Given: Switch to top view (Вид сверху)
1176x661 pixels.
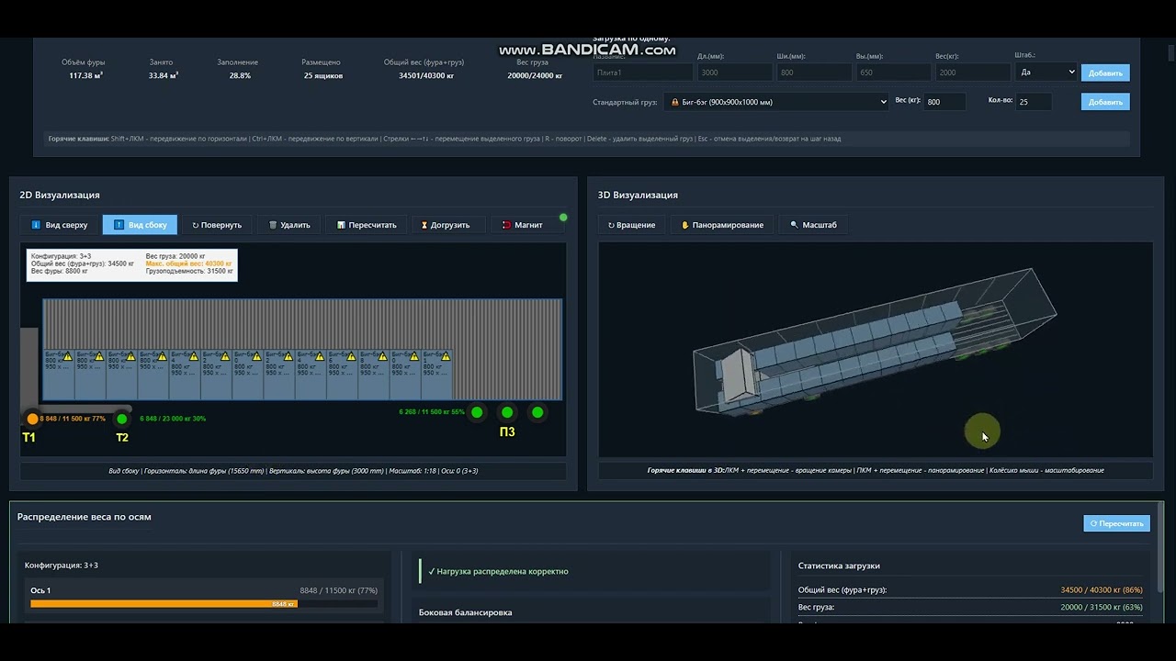Looking at the screenshot, I should click(x=60, y=225).
